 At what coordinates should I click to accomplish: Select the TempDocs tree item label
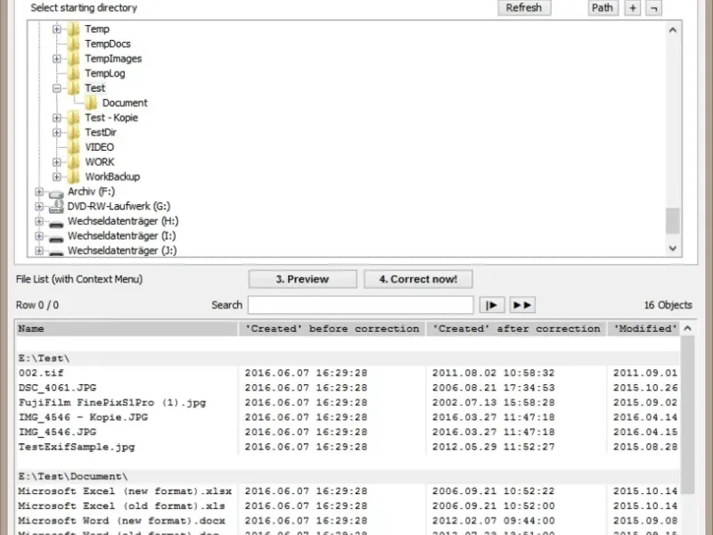tap(108, 44)
